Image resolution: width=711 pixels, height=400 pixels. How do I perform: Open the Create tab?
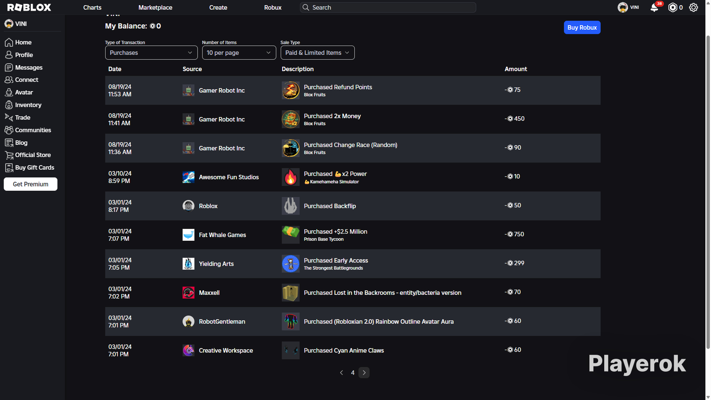tap(218, 7)
